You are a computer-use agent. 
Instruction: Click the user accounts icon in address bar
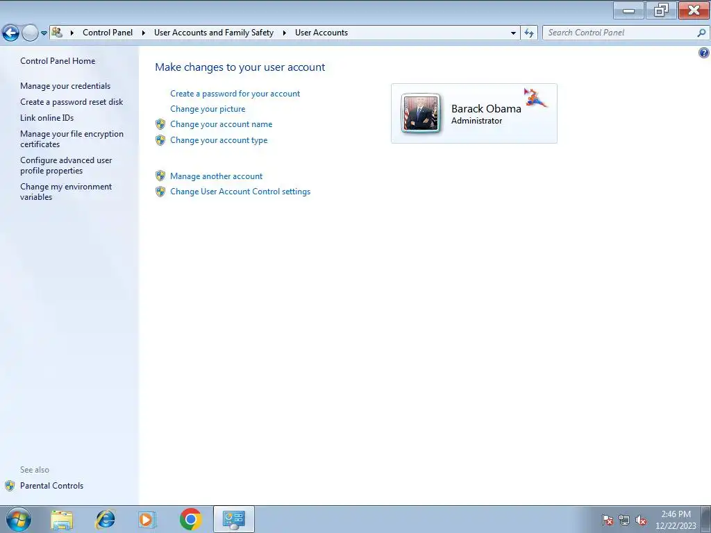click(x=57, y=32)
